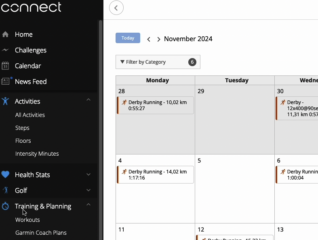Click the Home house icon
The width and height of the screenshot is (318, 240).
click(5, 34)
